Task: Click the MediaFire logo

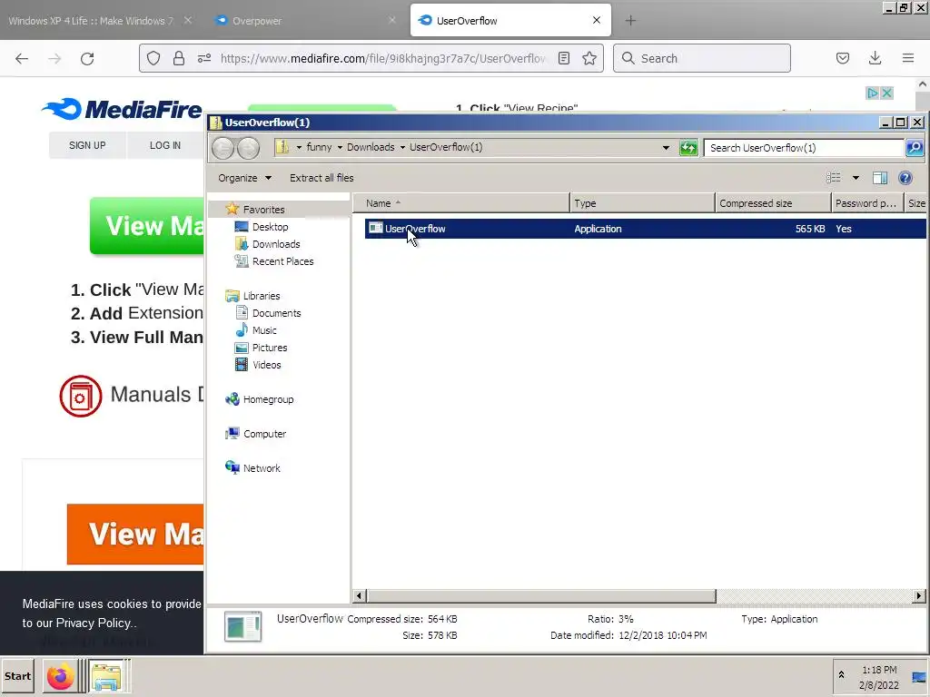Action: [122, 109]
